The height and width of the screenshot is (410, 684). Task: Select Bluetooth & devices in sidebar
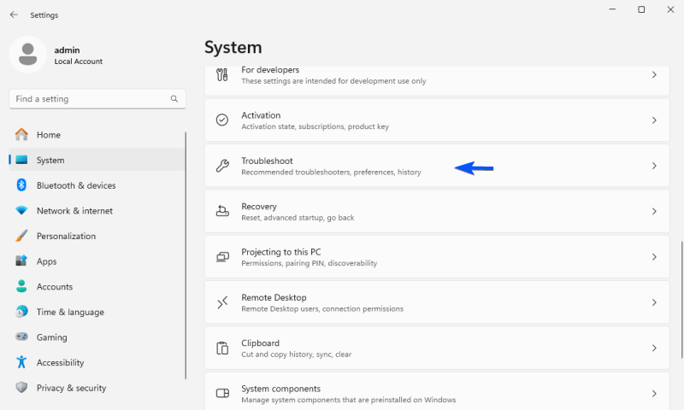coord(75,185)
